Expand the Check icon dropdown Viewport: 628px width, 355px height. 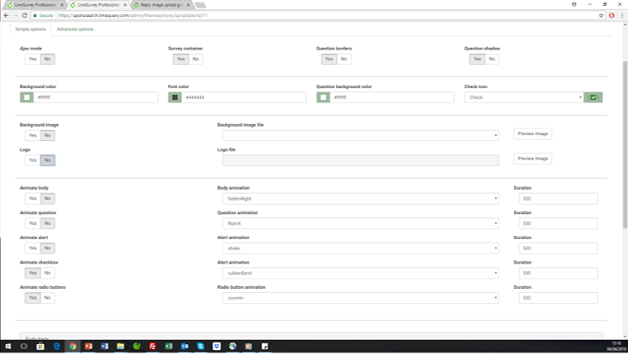click(x=524, y=97)
